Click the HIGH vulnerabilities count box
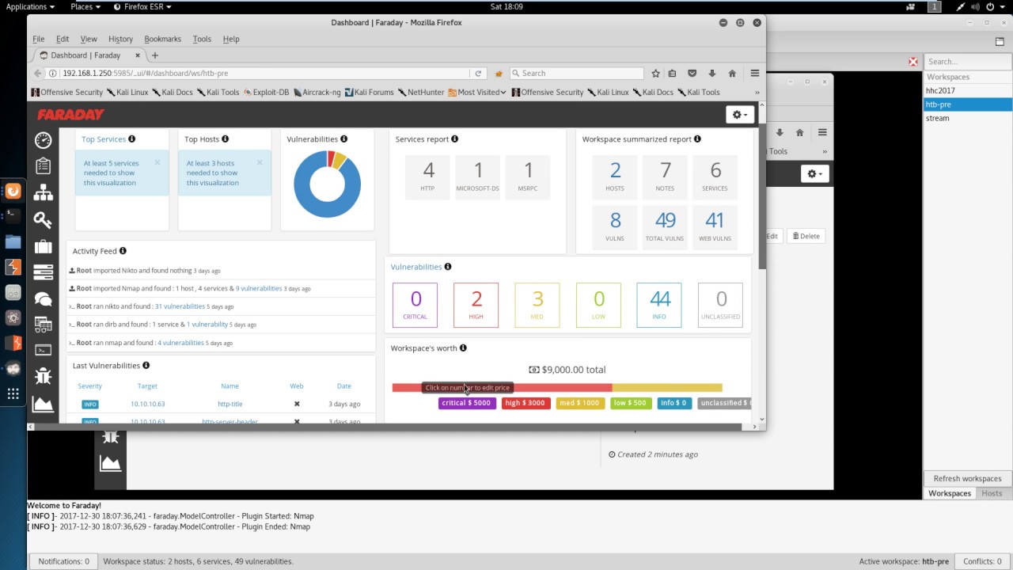Screen dimensions: 1013x570 476,305
